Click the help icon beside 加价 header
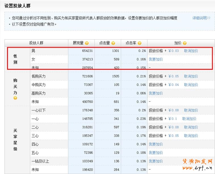This screenshot has width=215, height=174. pyautogui.click(x=185, y=43)
